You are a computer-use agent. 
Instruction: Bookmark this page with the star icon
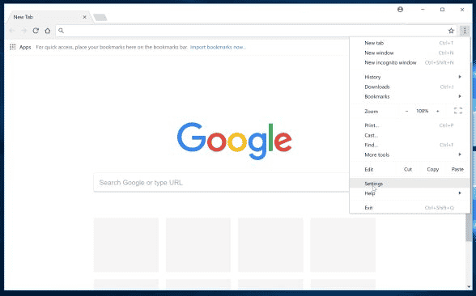click(451, 31)
